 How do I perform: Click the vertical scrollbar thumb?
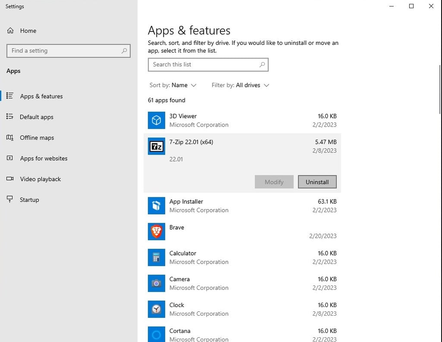440,89
